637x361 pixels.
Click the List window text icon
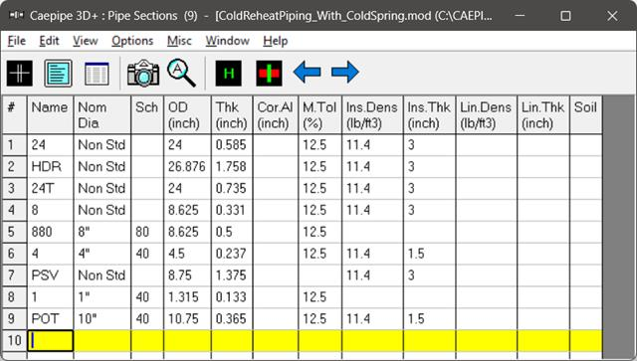coord(58,73)
